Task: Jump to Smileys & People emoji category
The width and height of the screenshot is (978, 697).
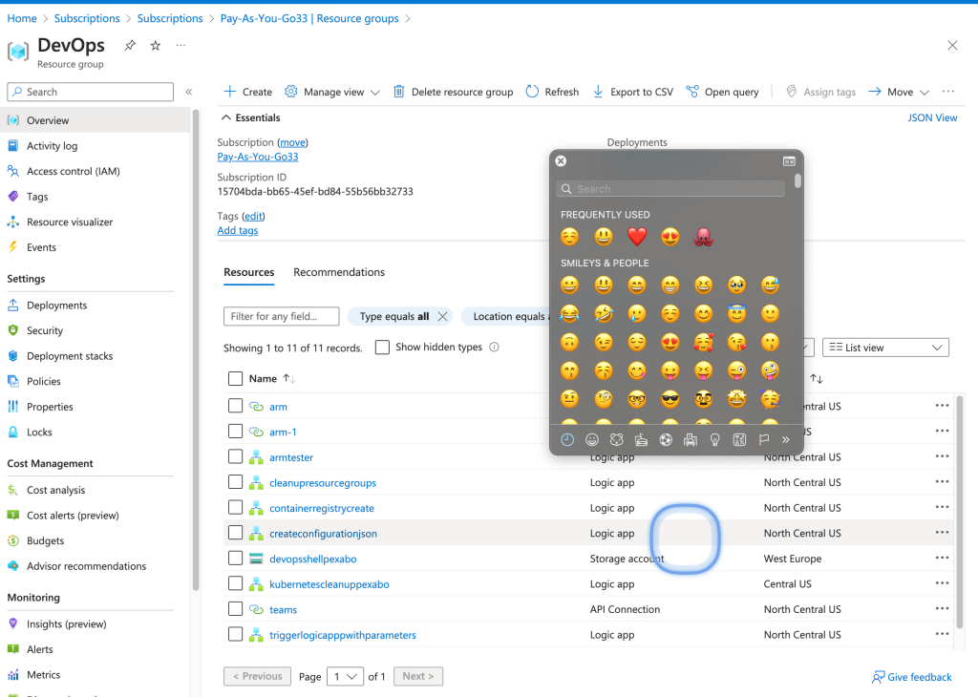Action: 592,440
